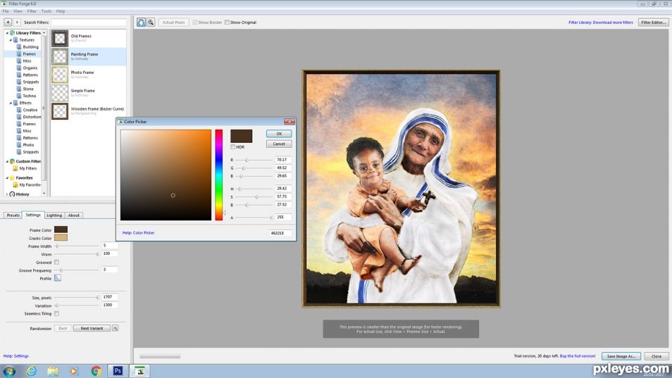The width and height of the screenshot is (672, 378).
Task: Open My Filters folder
Action: coord(28,169)
